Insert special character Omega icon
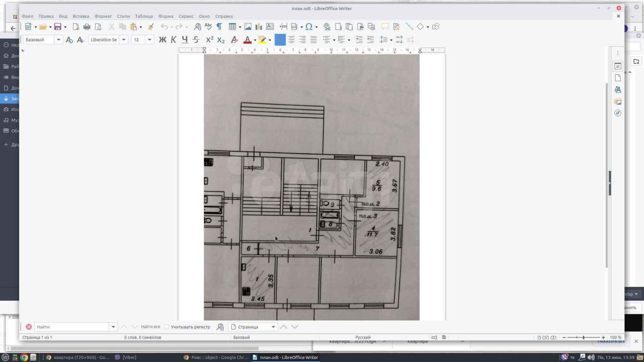The width and height of the screenshot is (644, 362). tap(308, 27)
